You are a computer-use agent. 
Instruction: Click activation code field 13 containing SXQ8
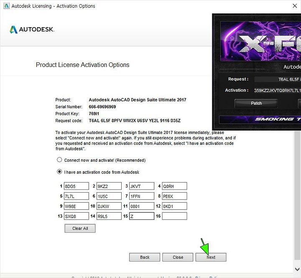click(77, 216)
